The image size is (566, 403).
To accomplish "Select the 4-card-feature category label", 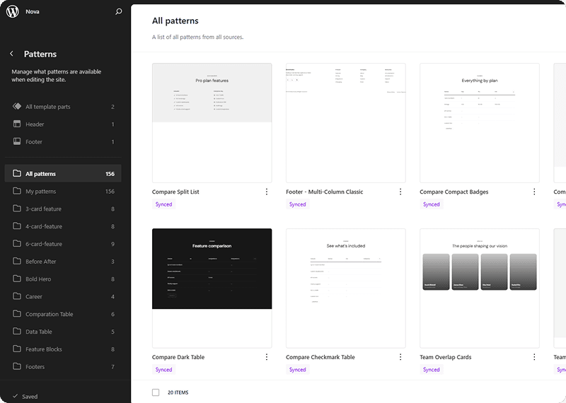I will point(44,226).
